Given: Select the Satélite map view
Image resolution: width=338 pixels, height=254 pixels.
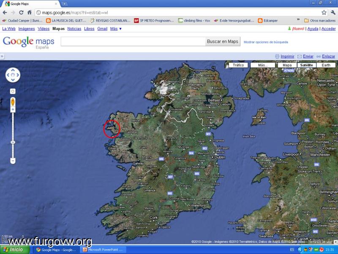Looking at the screenshot, I should coord(307,65).
